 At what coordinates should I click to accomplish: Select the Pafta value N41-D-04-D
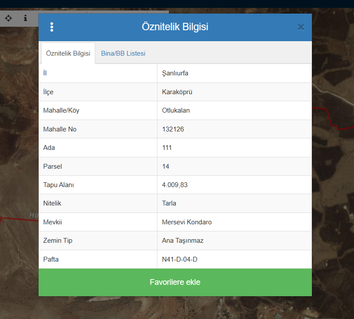click(x=179, y=259)
